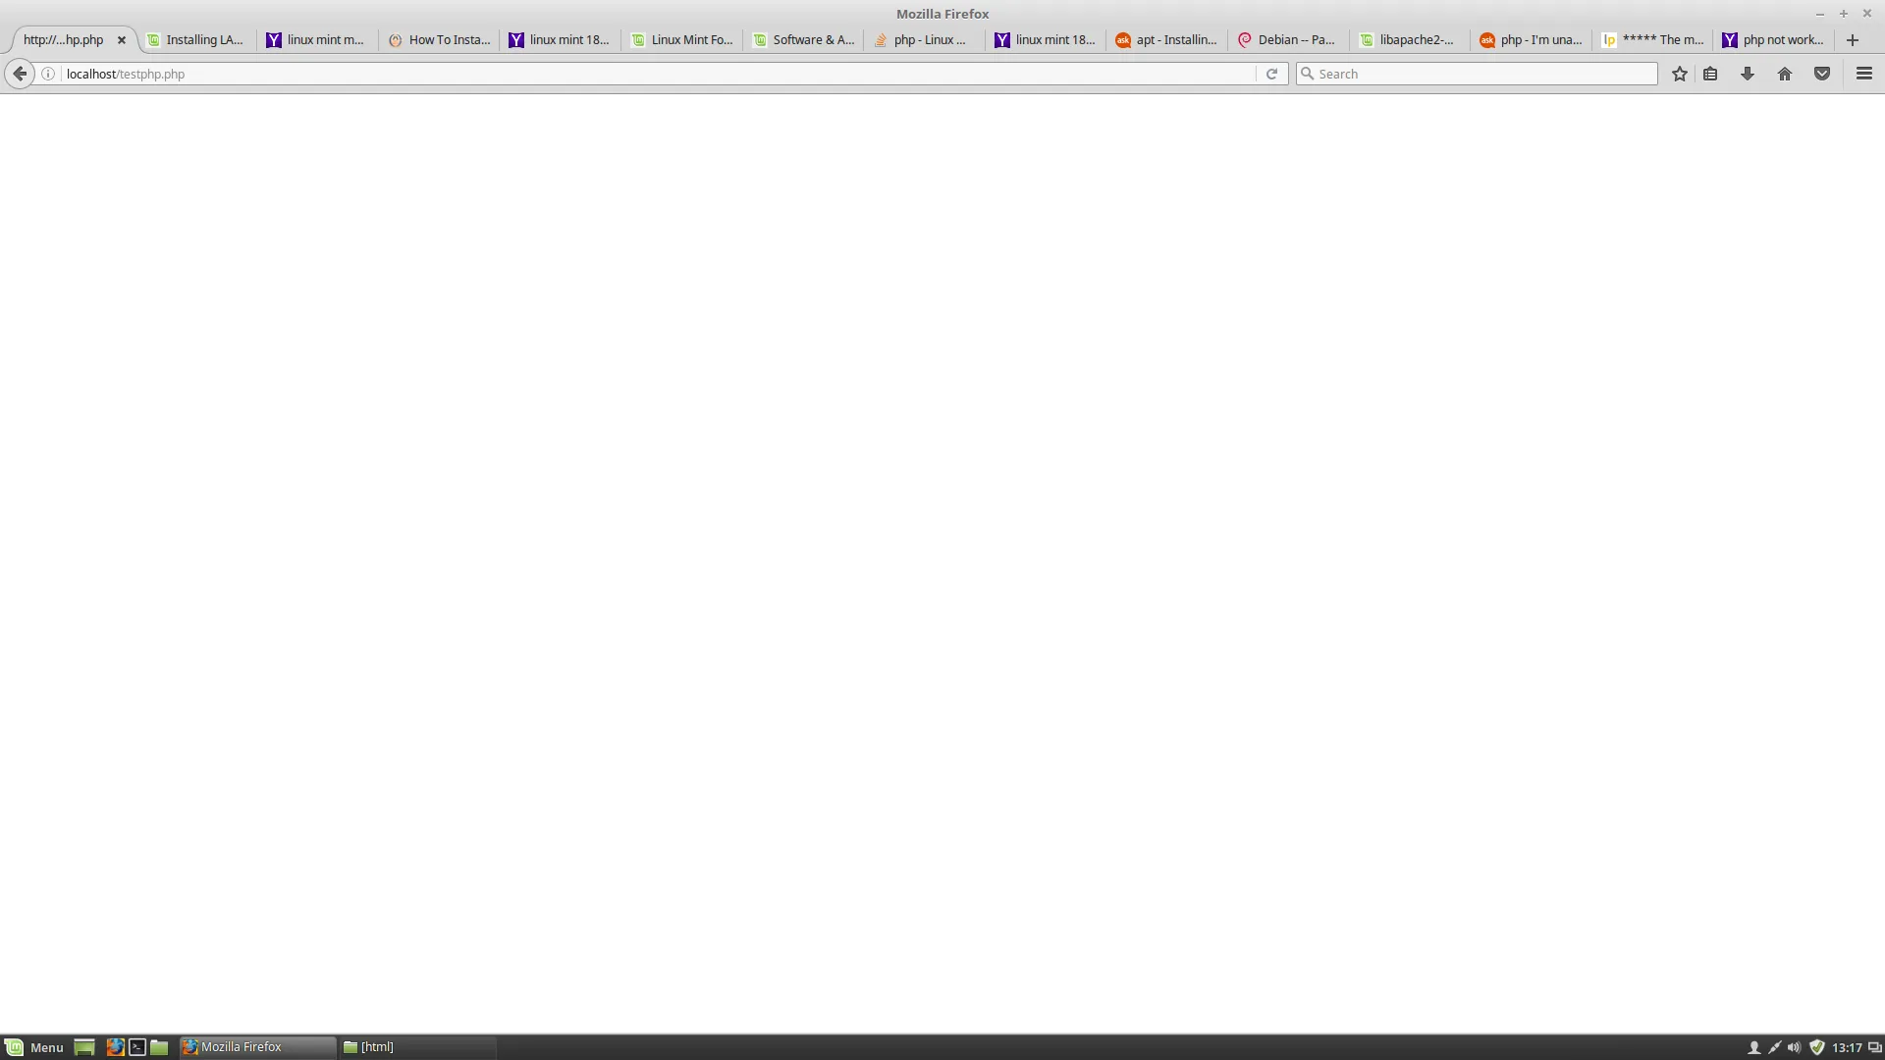Click the localhost/testphp.php address bar

pyautogui.click(x=648, y=74)
